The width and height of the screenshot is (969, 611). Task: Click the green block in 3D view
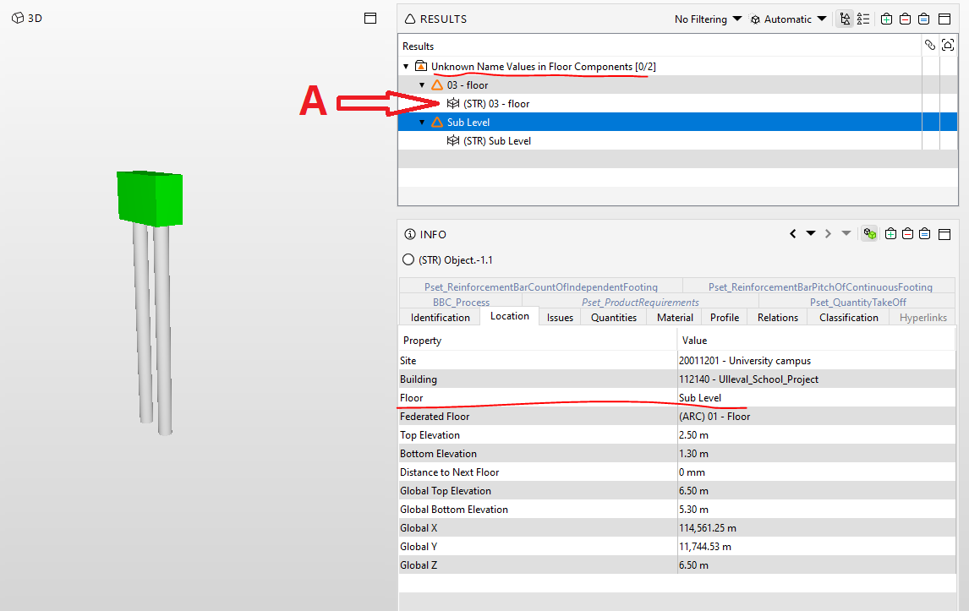coord(151,199)
